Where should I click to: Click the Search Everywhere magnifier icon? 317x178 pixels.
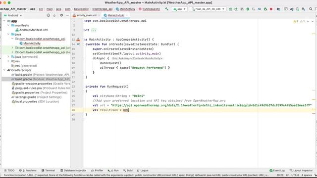pos(311,9)
